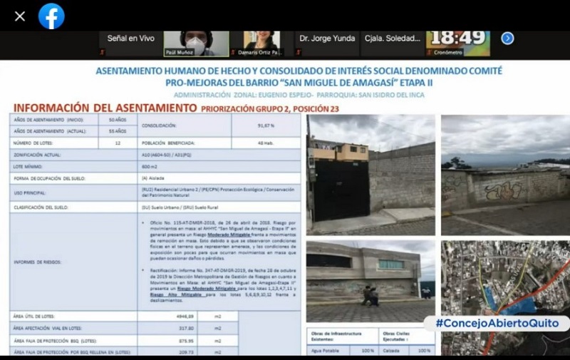Select the Cronómetro 18:49 timer tile
Screen dimensions: 570x360
458,43
